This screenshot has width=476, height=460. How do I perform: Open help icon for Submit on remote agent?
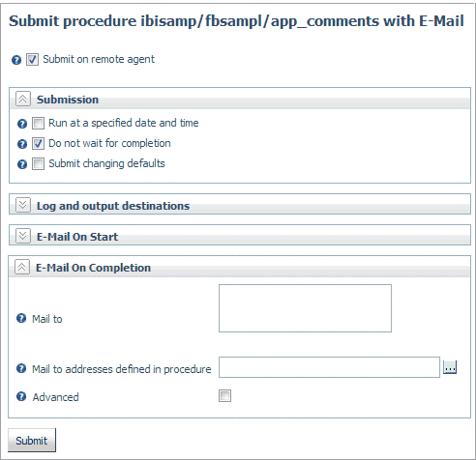pyautogui.click(x=16, y=60)
